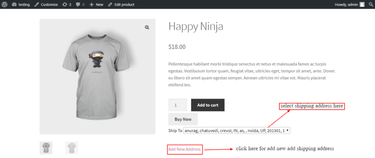Expand the Ship To address dropdown
This screenshot has width=375, height=158.
tap(237, 130)
